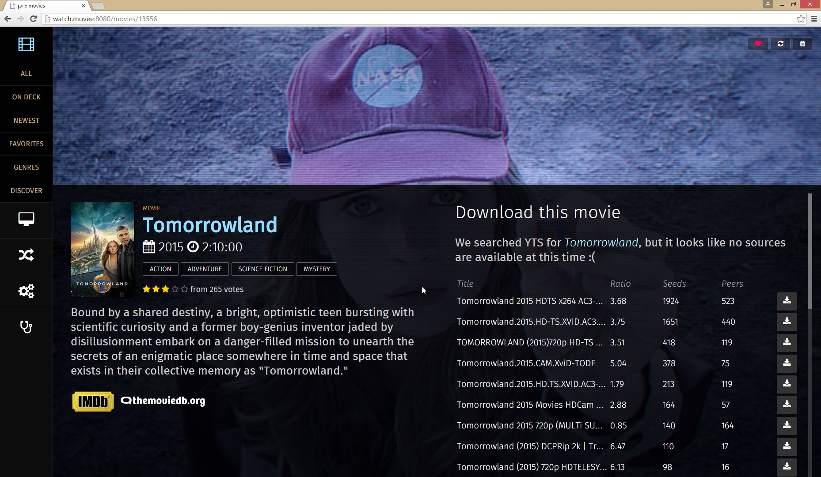Download Tomorrowland (2015) DCPRip 2k torrent
This screenshot has width=821, height=477.
point(787,446)
